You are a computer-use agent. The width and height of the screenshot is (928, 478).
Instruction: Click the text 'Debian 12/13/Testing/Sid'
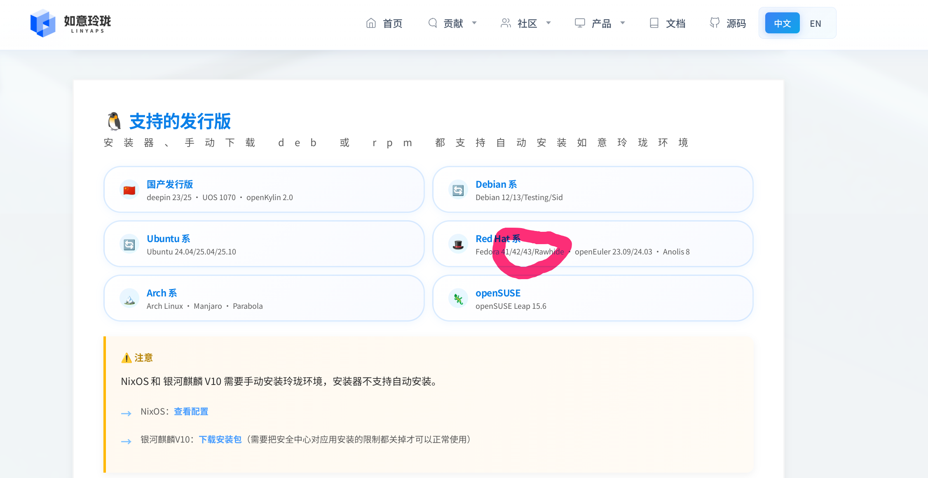(x=519, y=197)
